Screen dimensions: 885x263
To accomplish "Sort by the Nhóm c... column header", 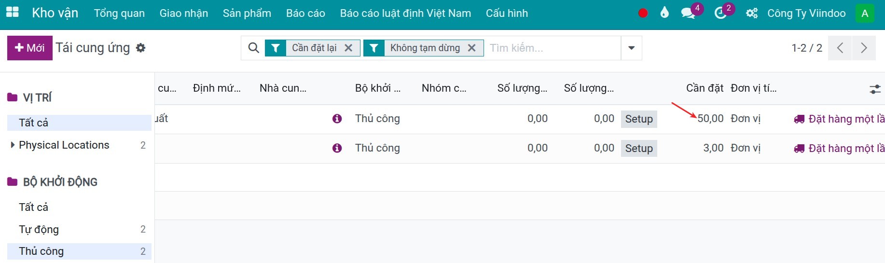I will pyautogui.click(x=444, y=88).
